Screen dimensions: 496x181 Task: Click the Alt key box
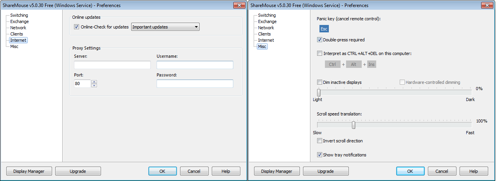(x=354, y=64)
